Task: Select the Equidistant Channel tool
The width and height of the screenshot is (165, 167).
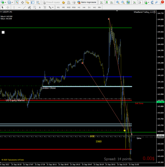Action: pos(29,7)
